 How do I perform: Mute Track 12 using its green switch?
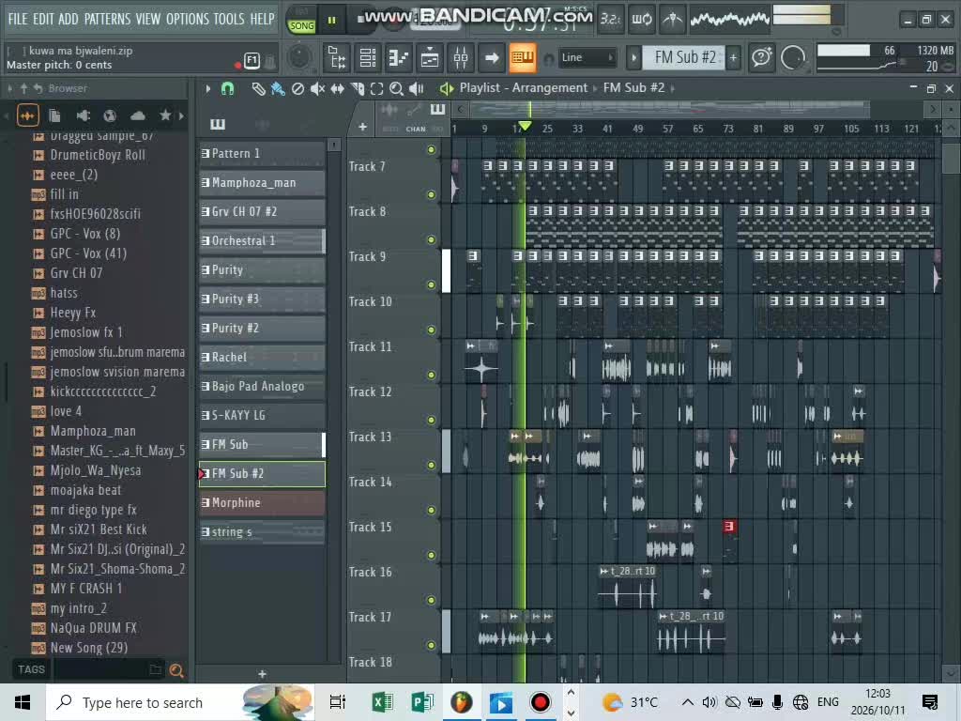coord(432,420)
